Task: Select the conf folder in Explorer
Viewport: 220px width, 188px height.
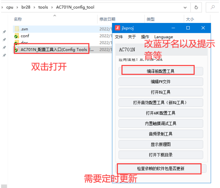Action: click(63, 36)
